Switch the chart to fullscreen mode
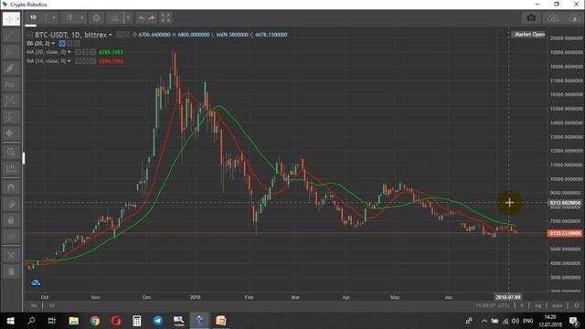This screenshot has width=585, height=329. (x=165, y=17)
